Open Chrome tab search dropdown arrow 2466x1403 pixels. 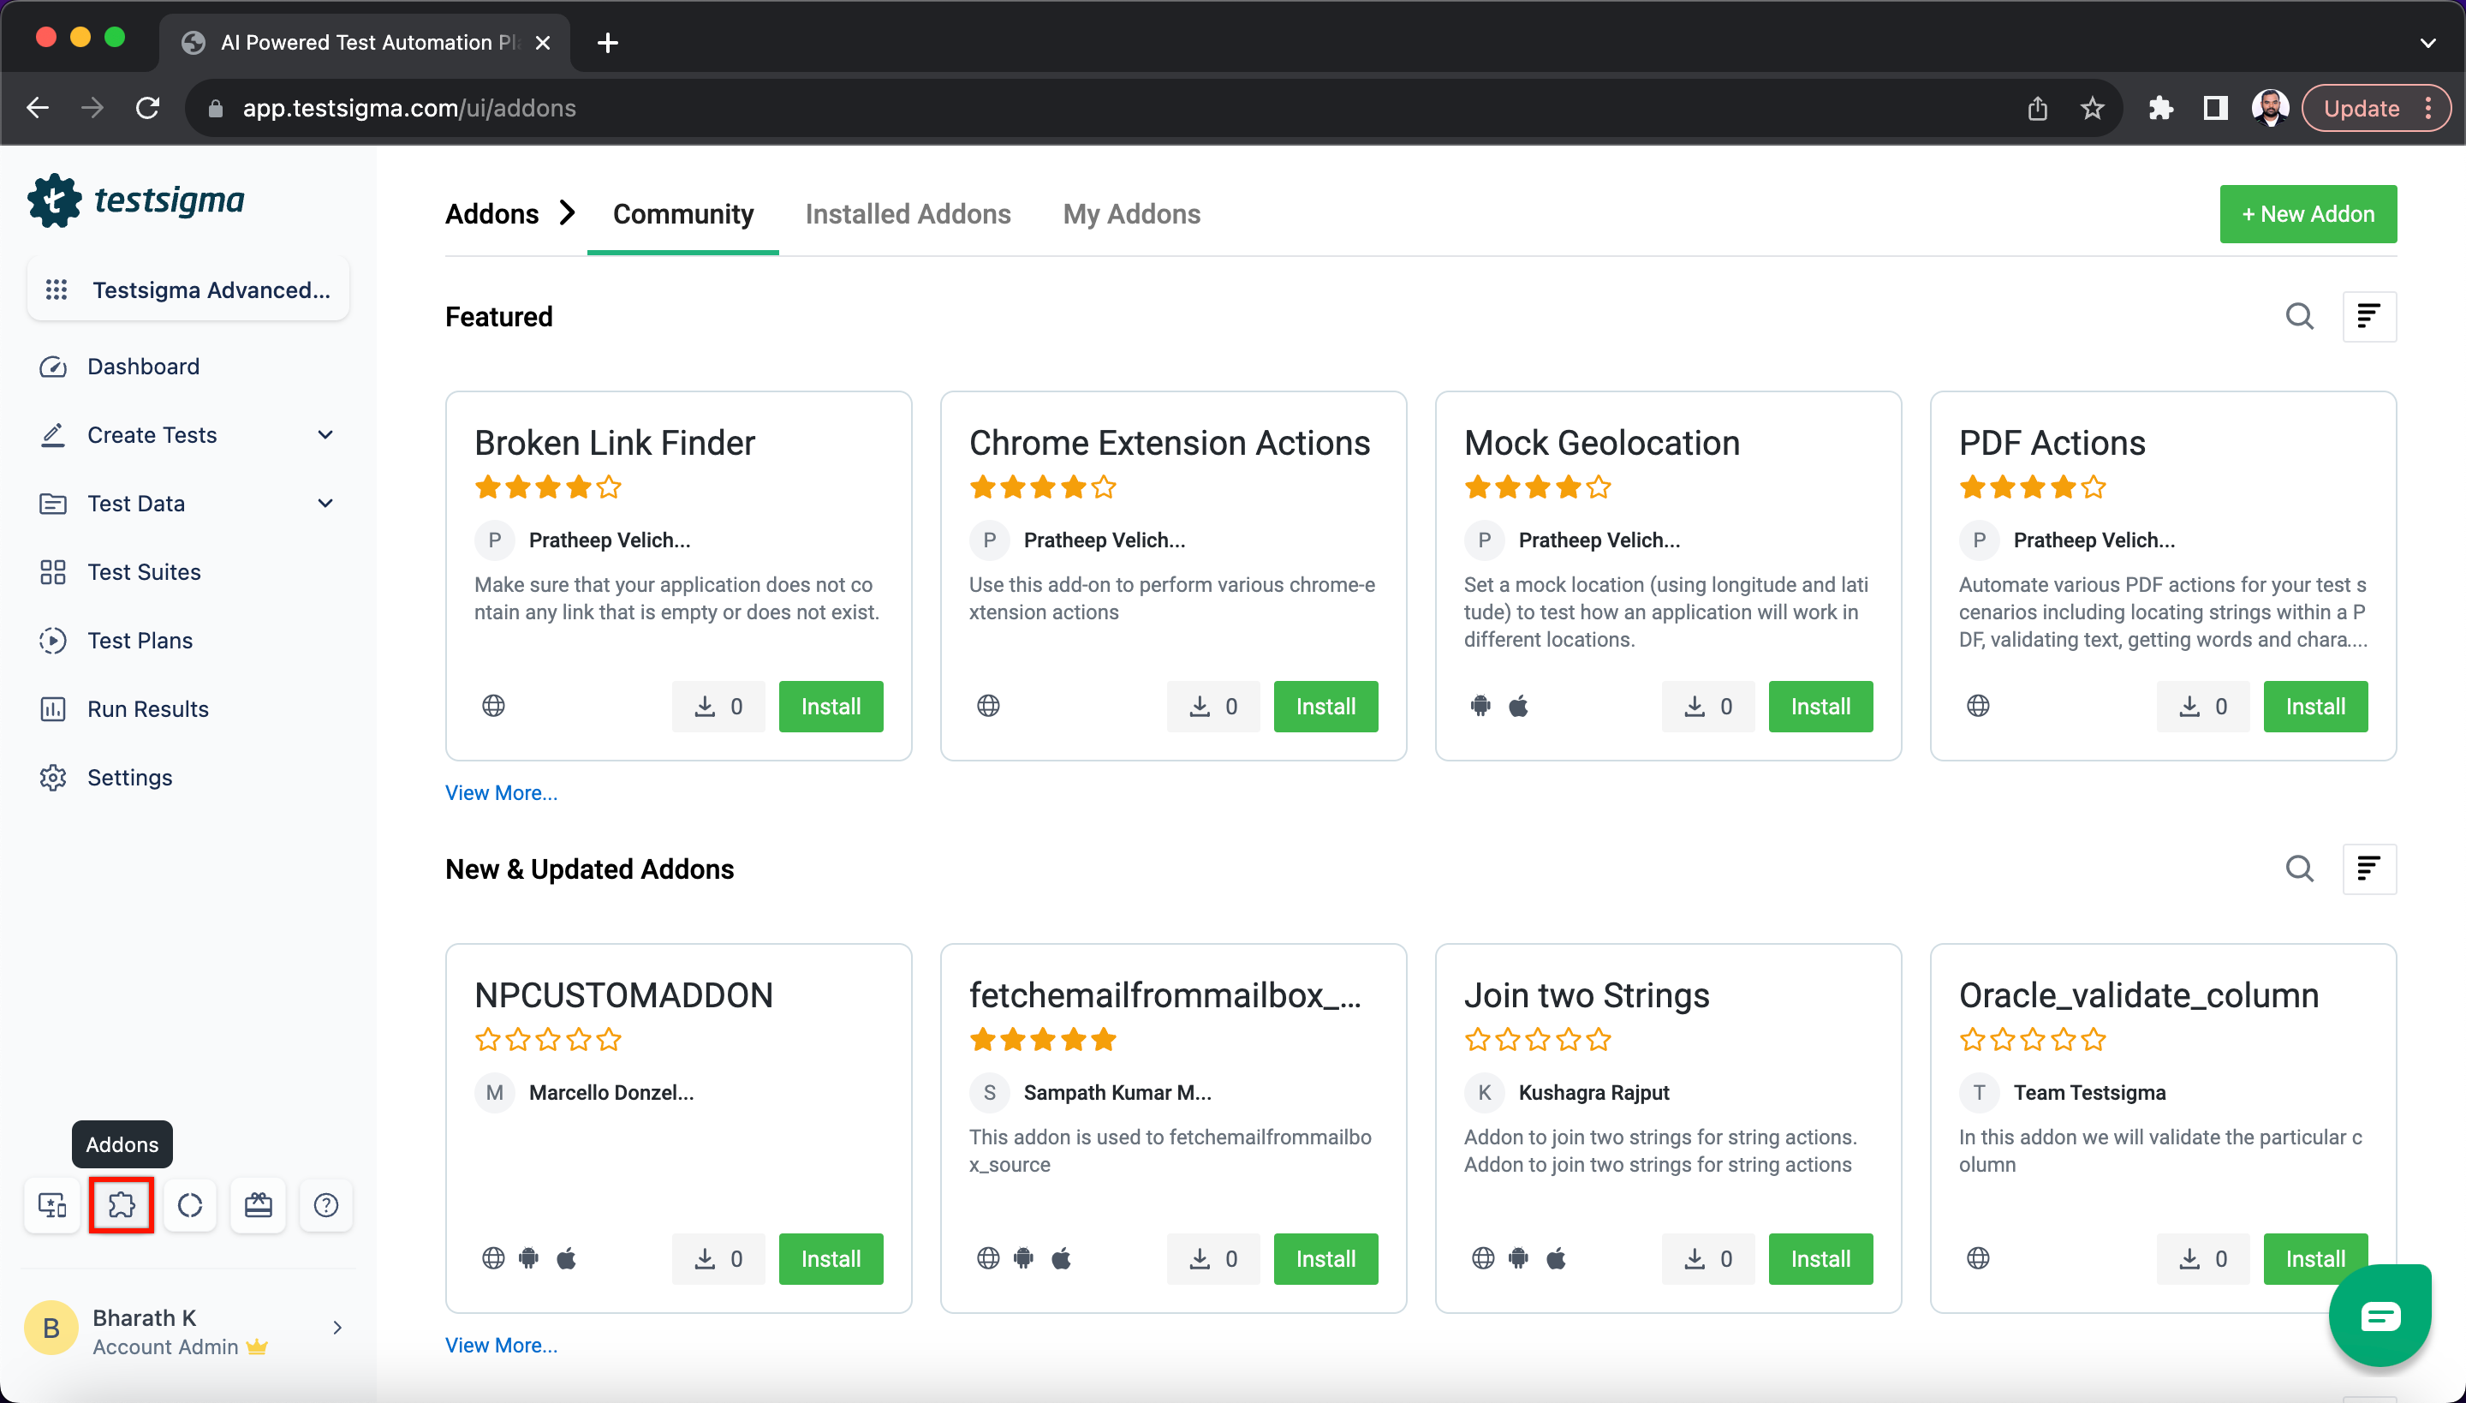click(x=2427, y=43)
